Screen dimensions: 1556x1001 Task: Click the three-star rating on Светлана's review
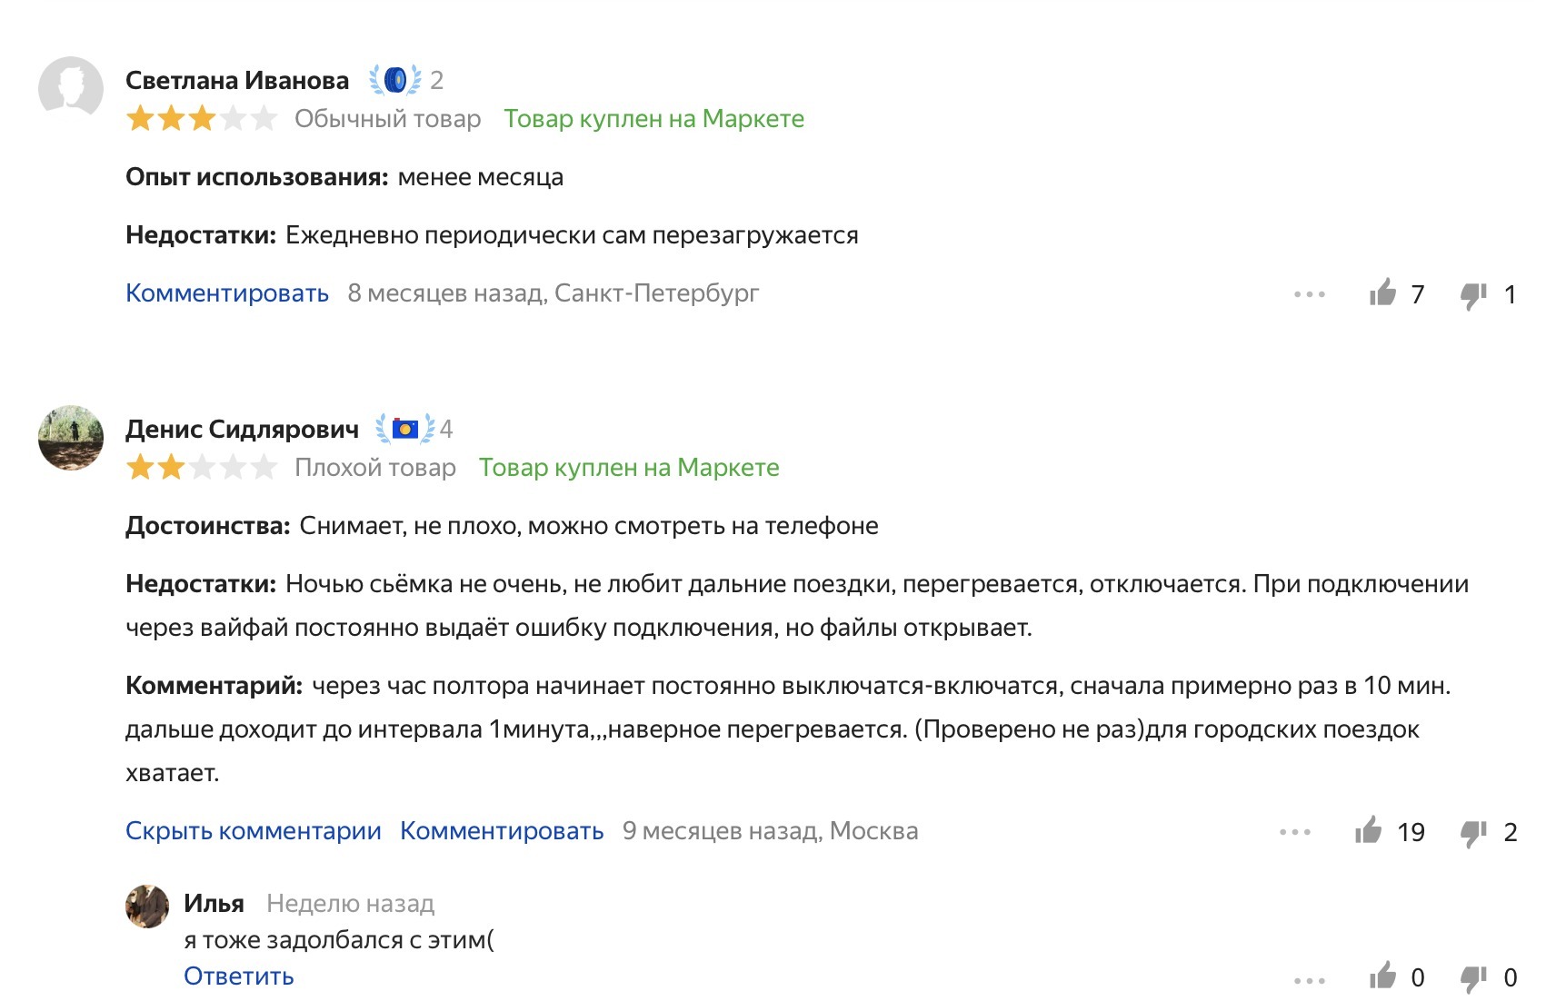coord(201,119)
